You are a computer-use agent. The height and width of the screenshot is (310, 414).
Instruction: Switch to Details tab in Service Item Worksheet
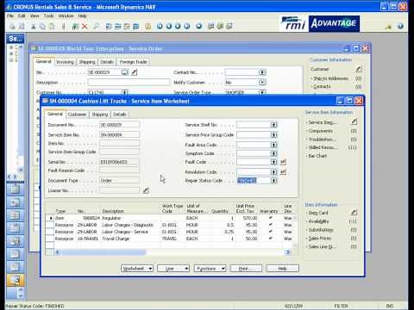pos(119,115)
